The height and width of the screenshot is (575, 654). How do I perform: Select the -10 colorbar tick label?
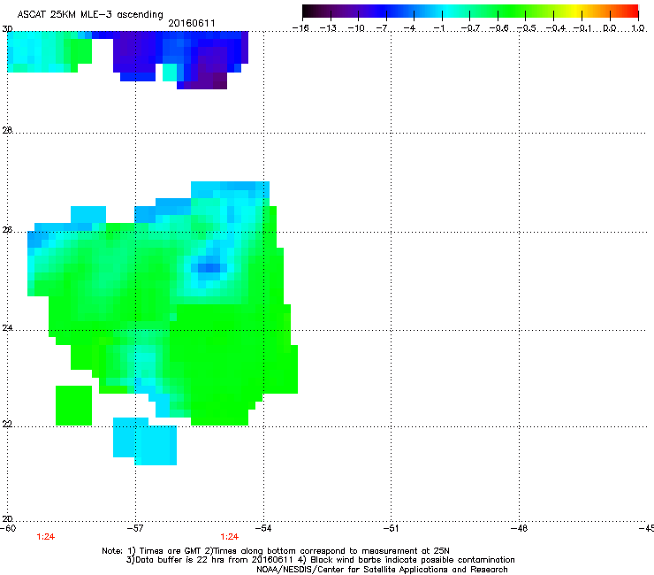coord(356,28)
